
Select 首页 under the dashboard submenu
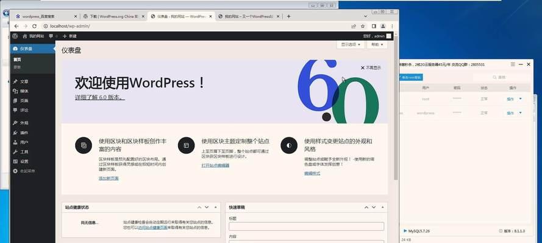click(x=17, y=60)
